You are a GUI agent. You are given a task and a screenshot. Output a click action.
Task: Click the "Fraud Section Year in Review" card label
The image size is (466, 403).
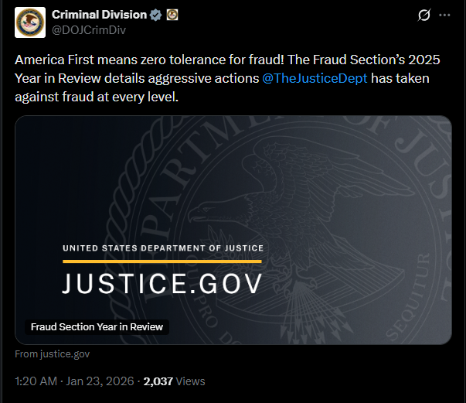click(97, 326)
